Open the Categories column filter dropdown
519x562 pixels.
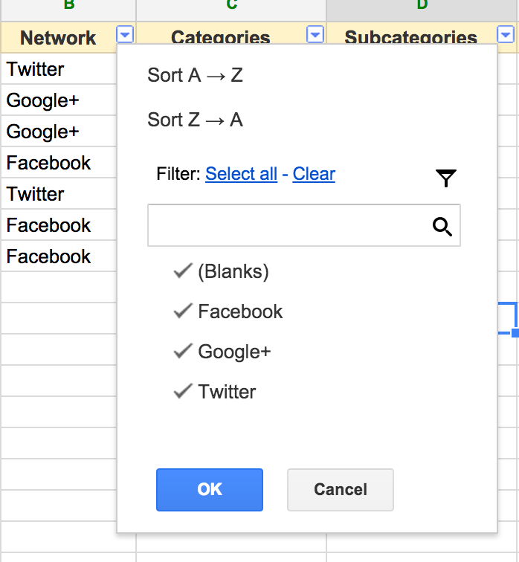[x=315, y=34]
